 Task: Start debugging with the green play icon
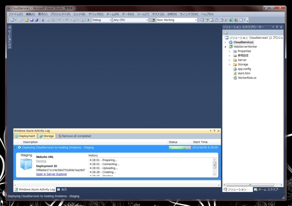(88, 20)
